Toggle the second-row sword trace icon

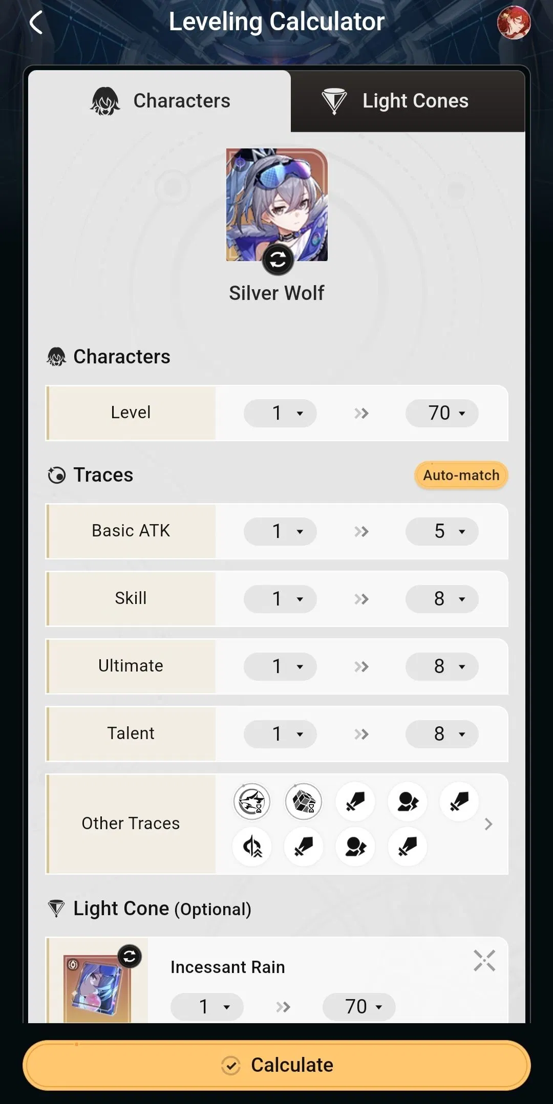pos(303,847)
